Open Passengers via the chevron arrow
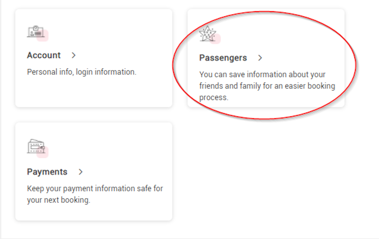Image resolution: width=379 pixels, height=239 pixels. pyautogui.click(x=260, y=58)
